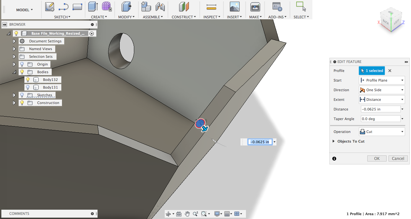Open the Start Profile Plane dropdown
Viewport: 411px width, 219px height.
tap(382, 80)
